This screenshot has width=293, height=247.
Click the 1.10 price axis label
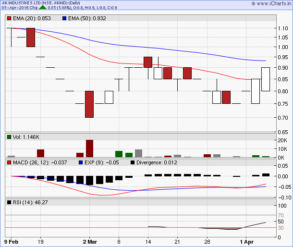[283, 28]
